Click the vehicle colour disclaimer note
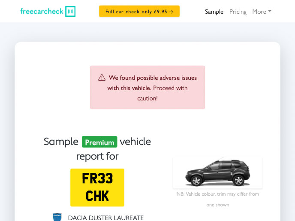Image resolution: width=295 pixels, height=221 pixels. click(x=218, y=200)
